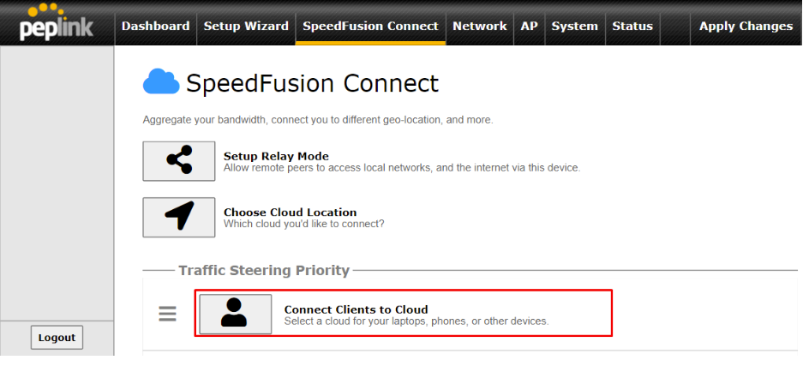Go to the Network menu
The image size is (809, 372).
click(x=480, y=26)
